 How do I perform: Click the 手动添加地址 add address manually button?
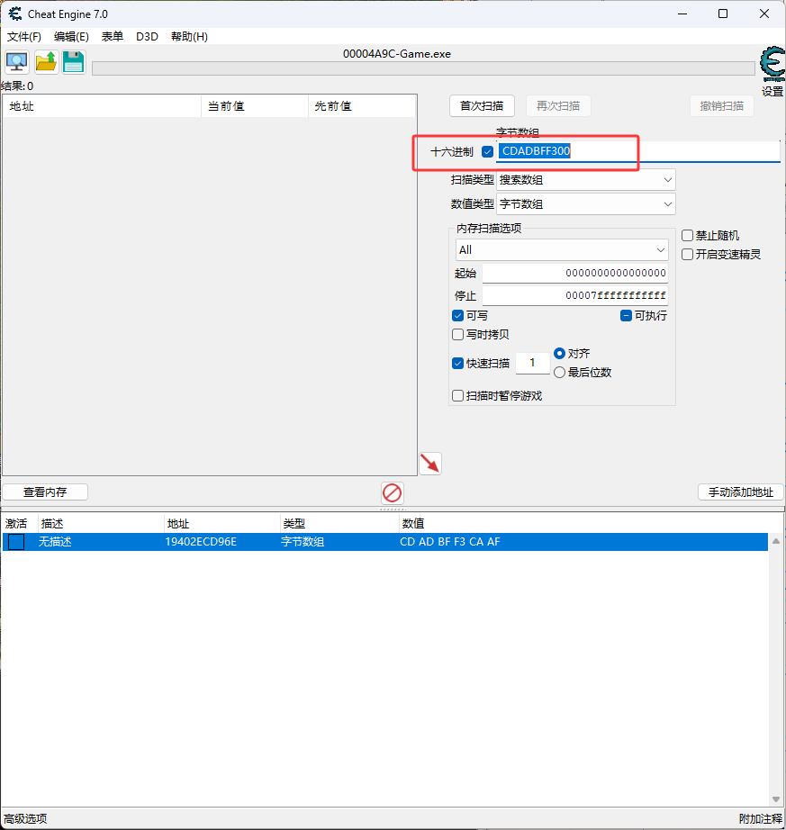tap(740, 492)
